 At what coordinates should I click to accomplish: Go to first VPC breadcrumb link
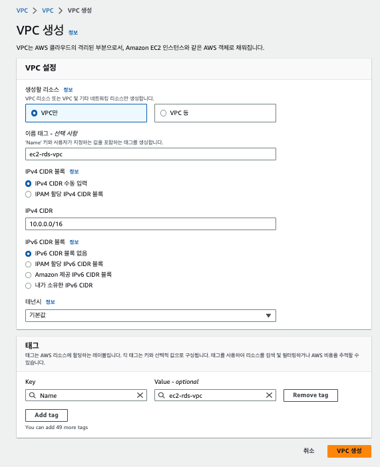(22, 11)
